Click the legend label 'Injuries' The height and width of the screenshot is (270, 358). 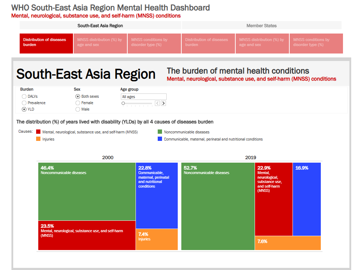click(48, 139)
